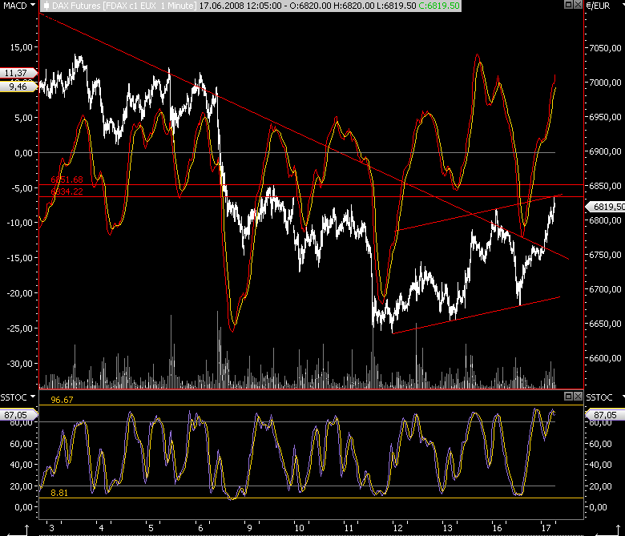Click the 7000,00 price axis label
Screen dimensions: 625x536
605,83
